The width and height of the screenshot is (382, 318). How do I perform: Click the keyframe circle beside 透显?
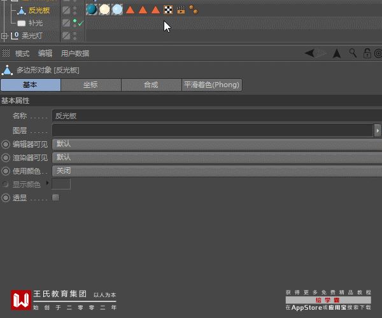(x=6, y=198)
